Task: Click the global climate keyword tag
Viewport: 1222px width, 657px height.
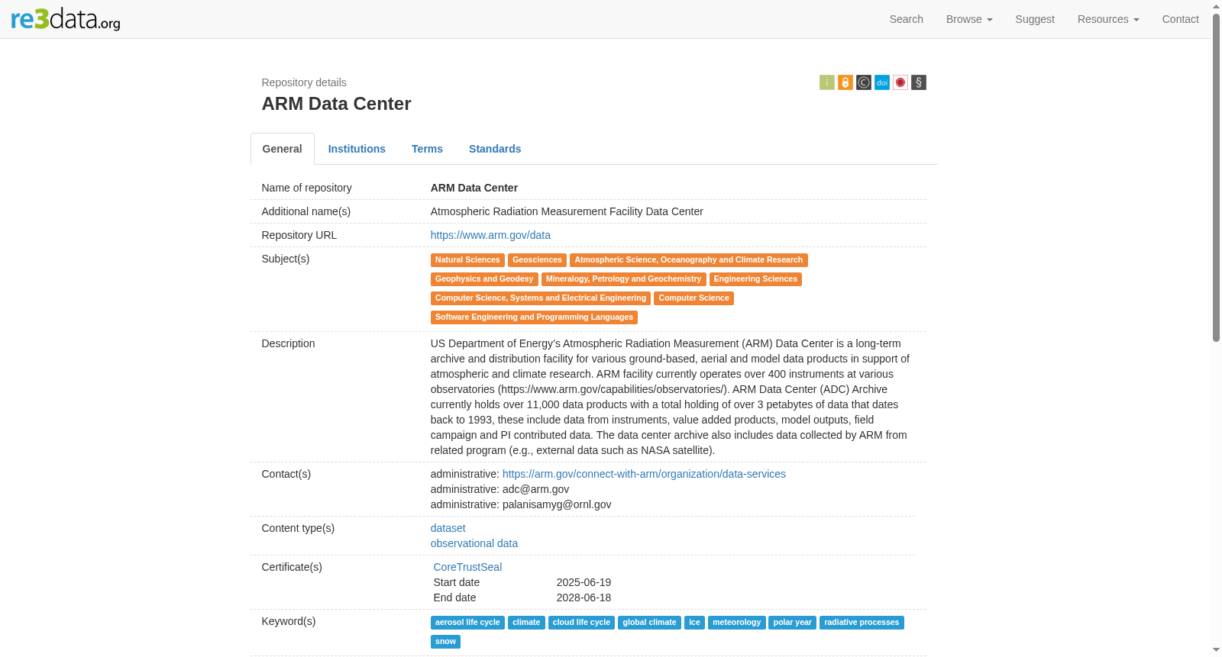Action: point(649,623)
